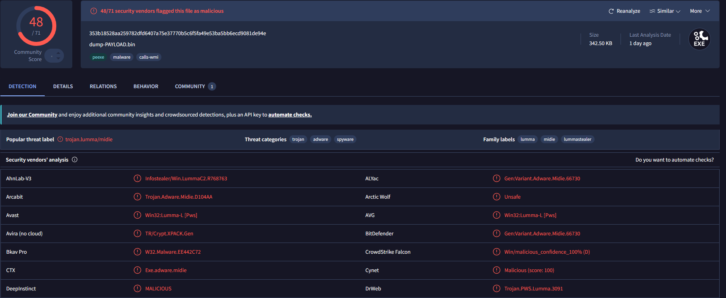Click the midie family label
The height and width of the screenshot is (298, 726).
(x=549, y=139)
